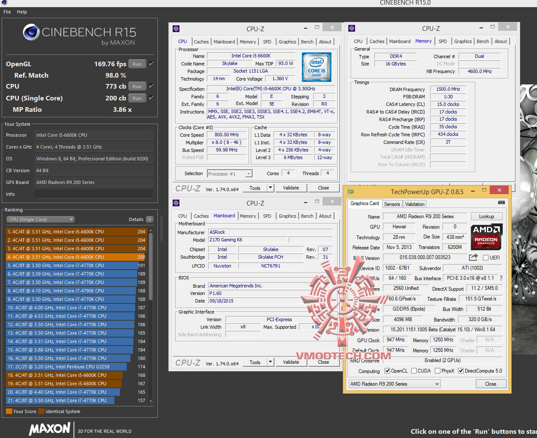537x438 pixels.
Task: Click the AMD Radeon Graphics logo
Action: pos(486,236)
